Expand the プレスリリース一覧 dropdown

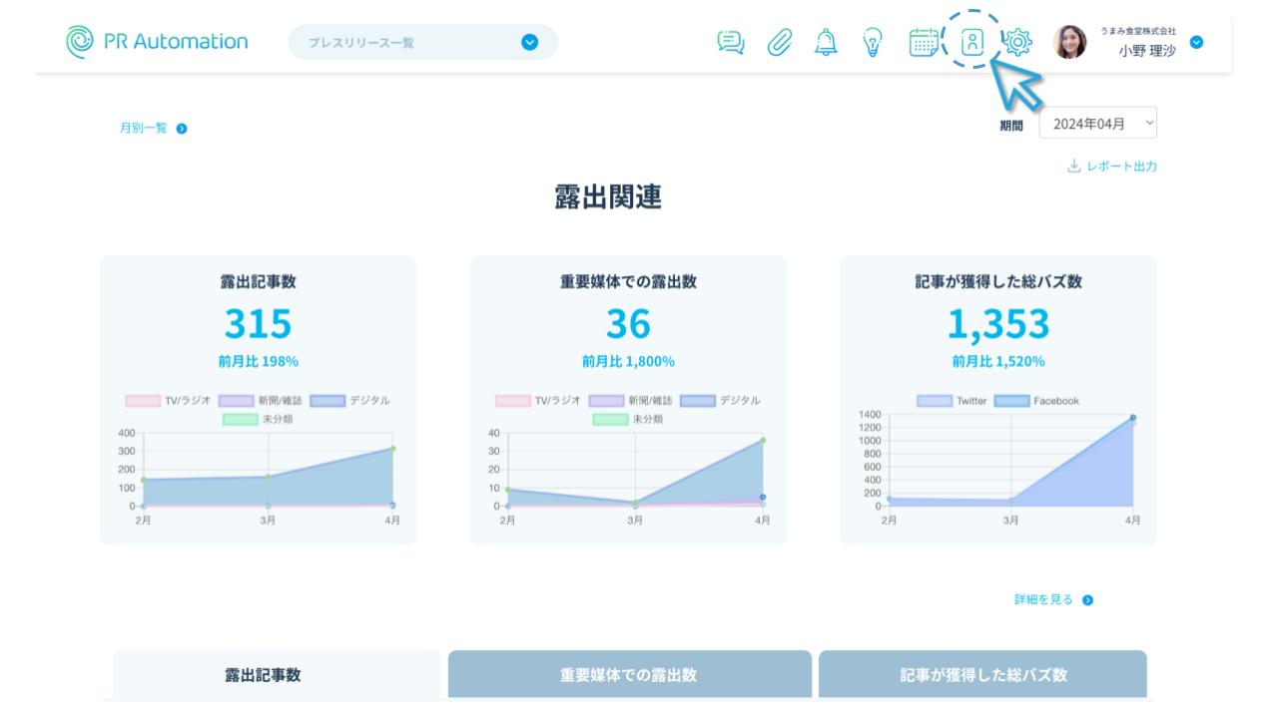tap(530, 42)
